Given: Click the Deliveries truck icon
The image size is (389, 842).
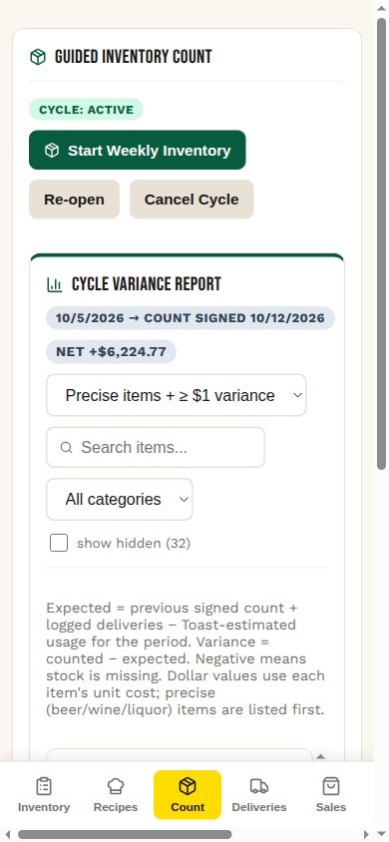Looking at the screenshot, I should coord(259,786).
